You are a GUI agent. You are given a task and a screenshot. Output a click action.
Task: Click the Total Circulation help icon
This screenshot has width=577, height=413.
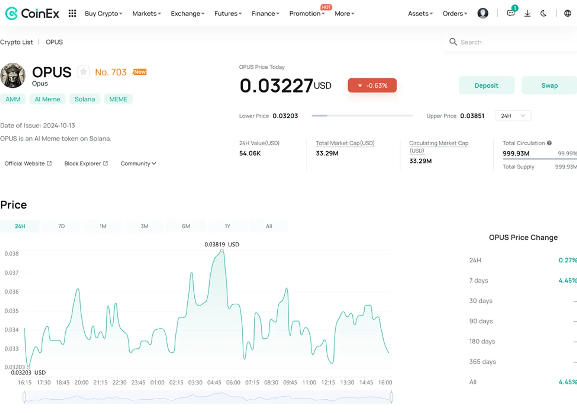pyautogui.click(x=549, y=143)
